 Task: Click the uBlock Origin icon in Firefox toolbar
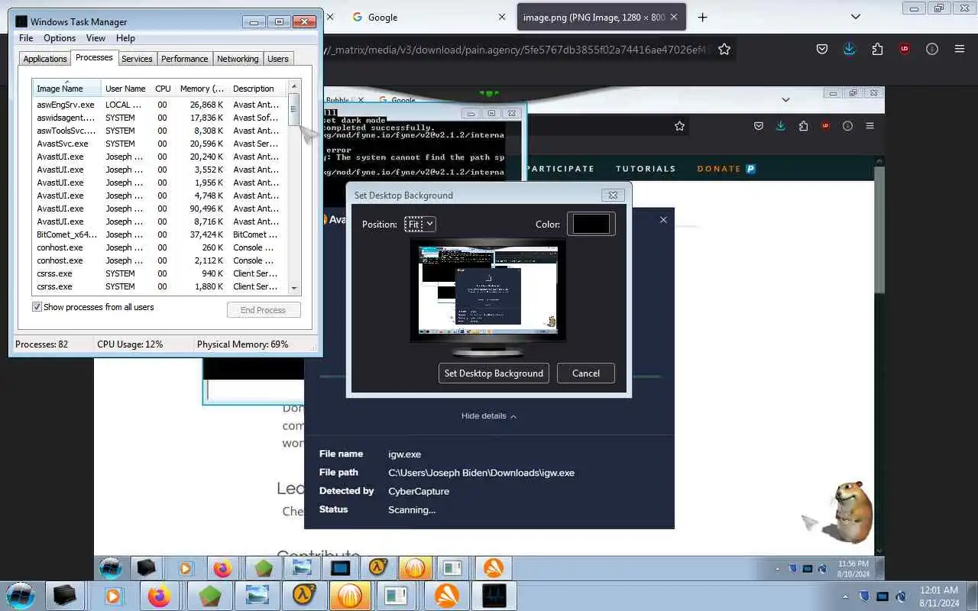905,49
